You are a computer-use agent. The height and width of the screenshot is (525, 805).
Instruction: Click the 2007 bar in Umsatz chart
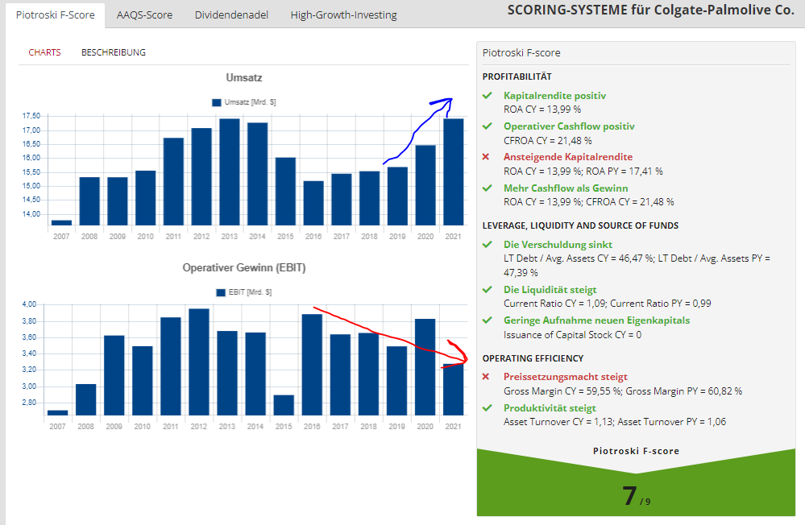(61, 223)
